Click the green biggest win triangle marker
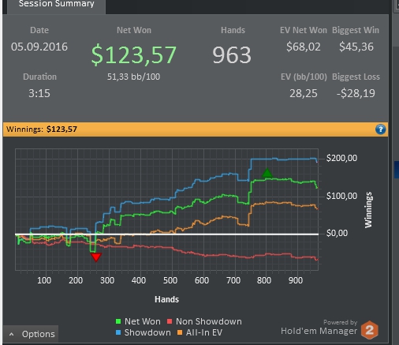 267,173
